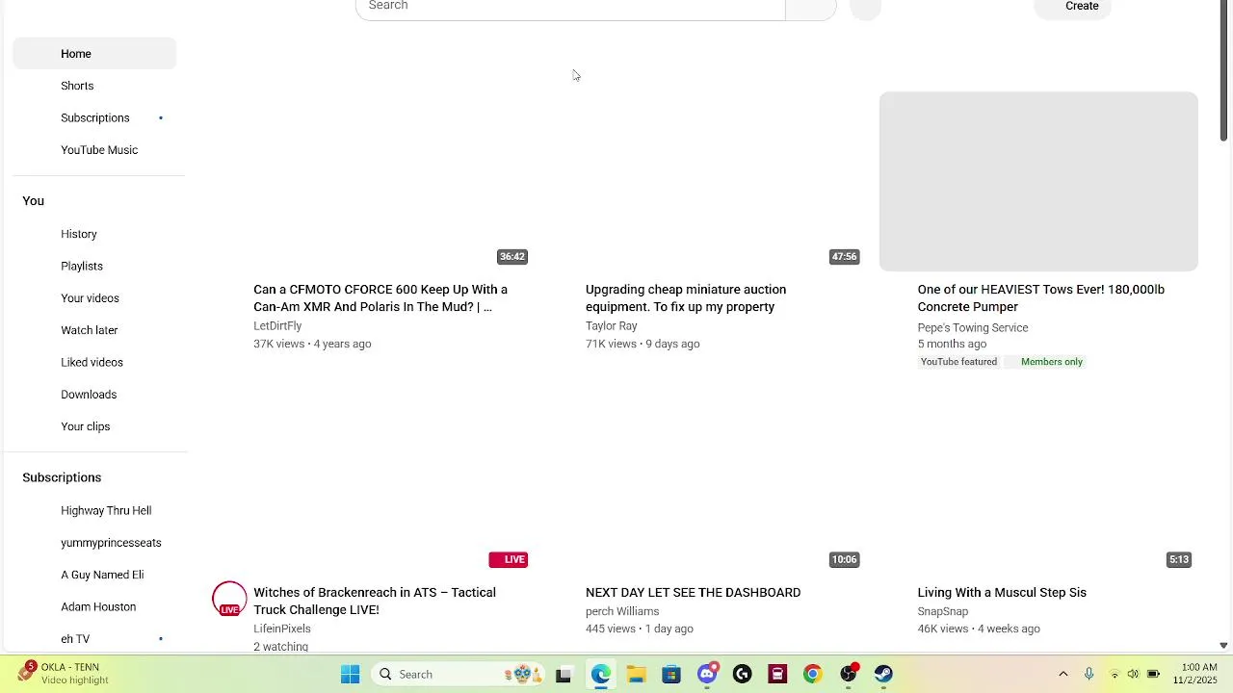The image size is (1233, 693).
Task: Open the volume tray icon
Action: [x=1133, y=675]
